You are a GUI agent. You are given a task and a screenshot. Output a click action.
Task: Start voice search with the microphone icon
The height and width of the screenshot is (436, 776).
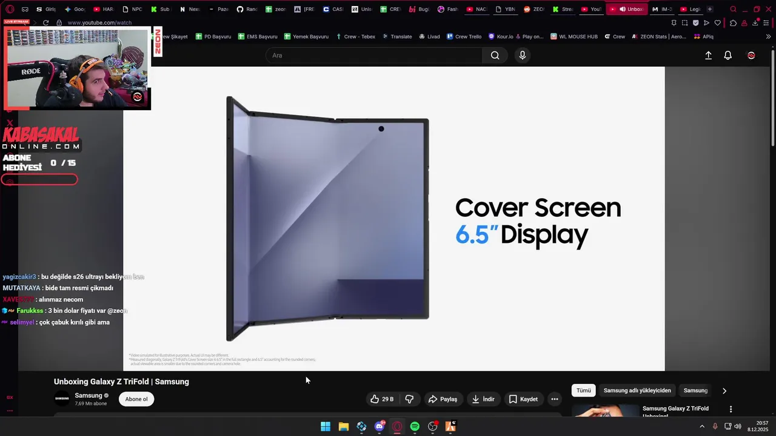pyautogui.click(x=523, y=55)
